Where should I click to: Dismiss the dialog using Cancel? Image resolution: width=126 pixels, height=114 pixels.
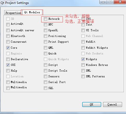tap(112, 104)
